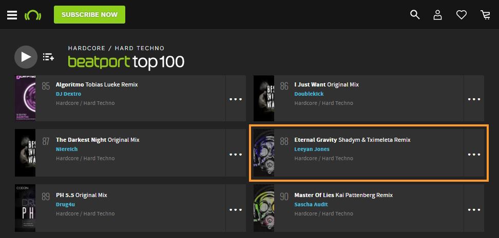
Task: Open the shopping cart icon
Action: coord(485,15)
